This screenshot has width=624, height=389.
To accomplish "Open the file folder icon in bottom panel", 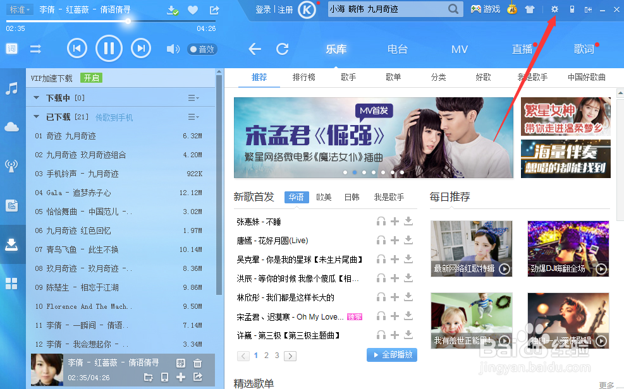I will click(148, 377).
